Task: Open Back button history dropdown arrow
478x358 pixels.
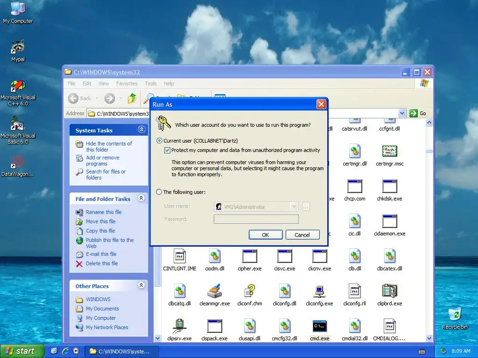Action: (x=97, y=98)
